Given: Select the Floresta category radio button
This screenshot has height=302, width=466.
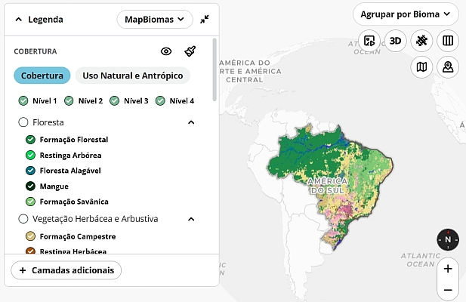Looking at the screenshot, I should (23, 122).
